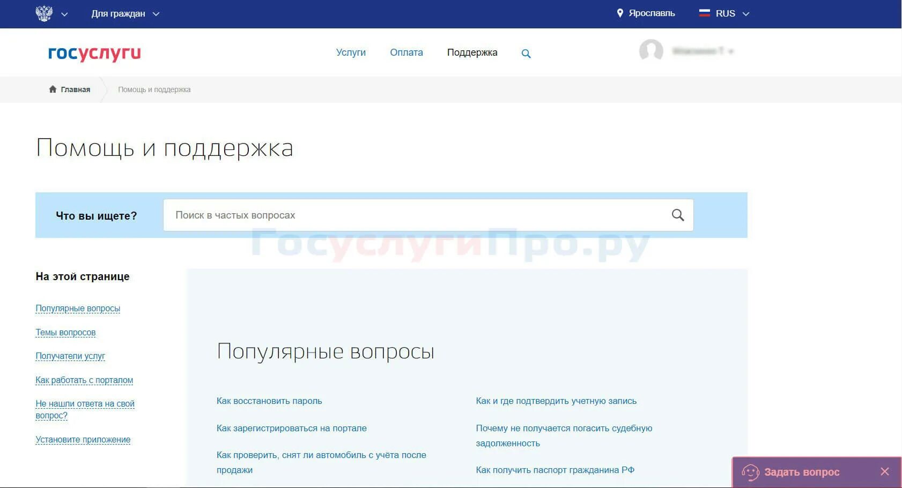Screen dimensions: 902x488
Task: Click the 'На этой странице' sidebar heading
Action: pyautogui.click(x=83, y=276)
